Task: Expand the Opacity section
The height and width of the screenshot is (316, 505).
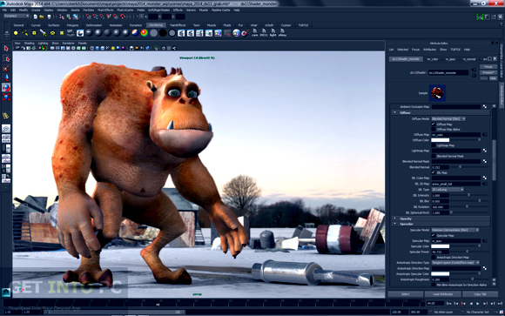Action: coord(394,219)
